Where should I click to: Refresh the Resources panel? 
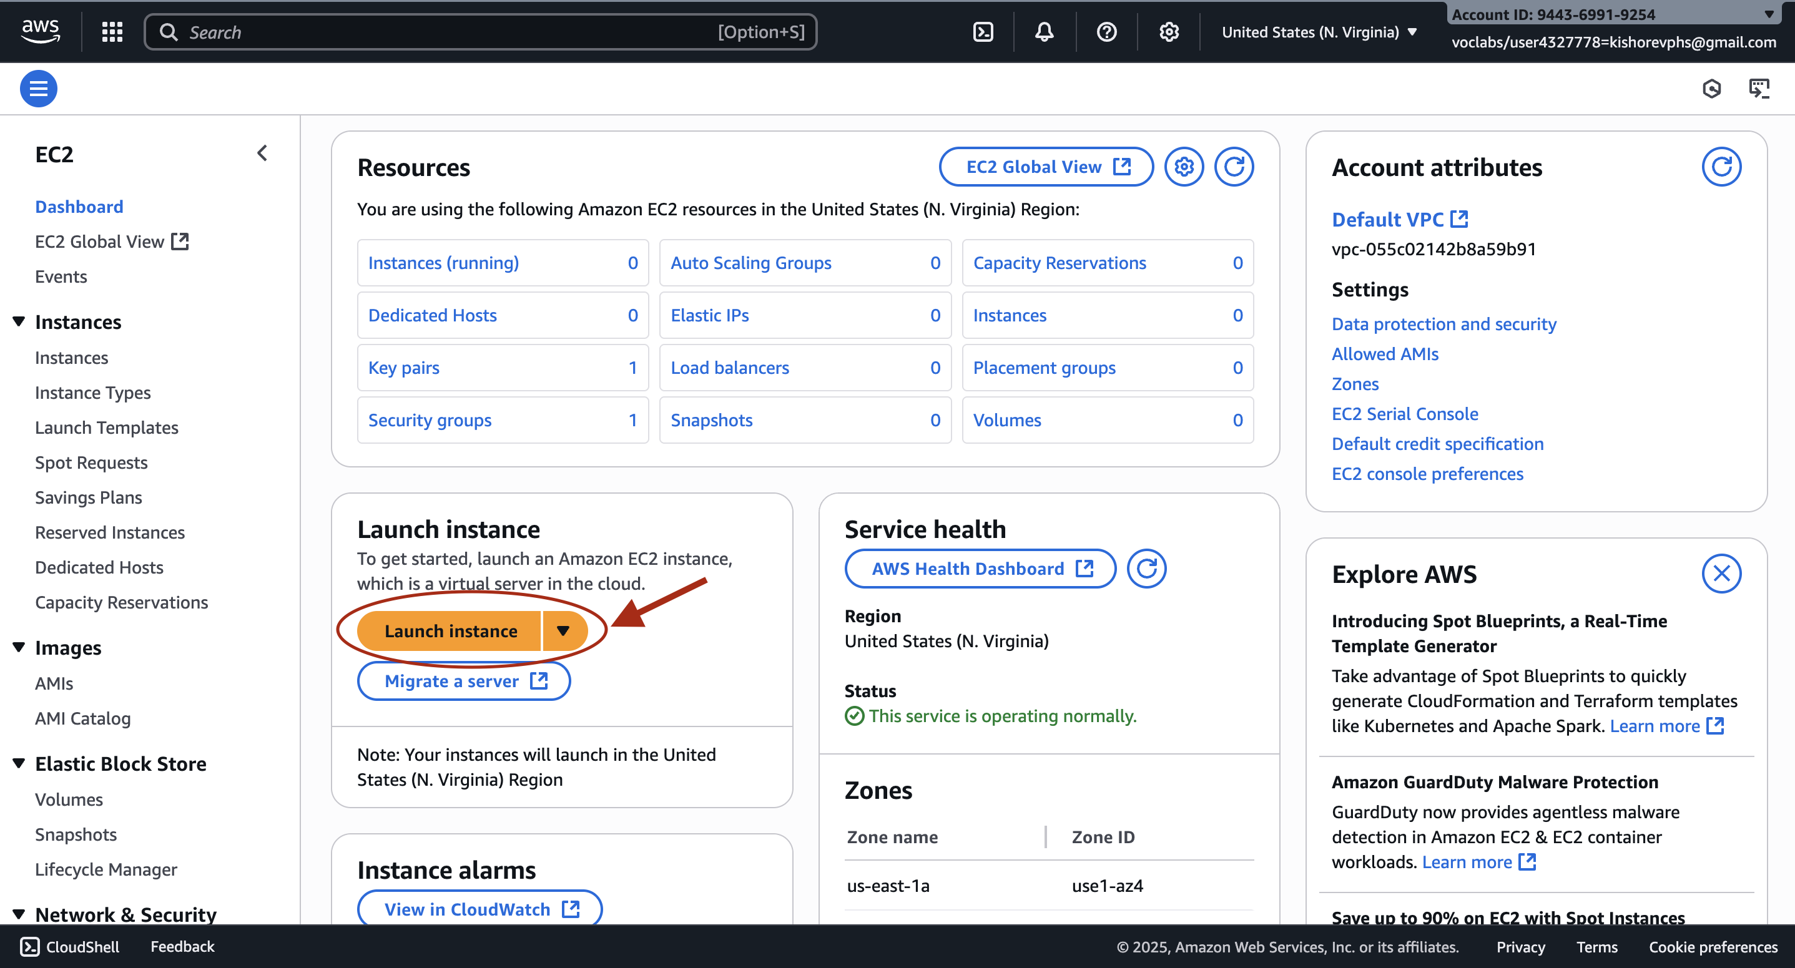click(1234, 167)
